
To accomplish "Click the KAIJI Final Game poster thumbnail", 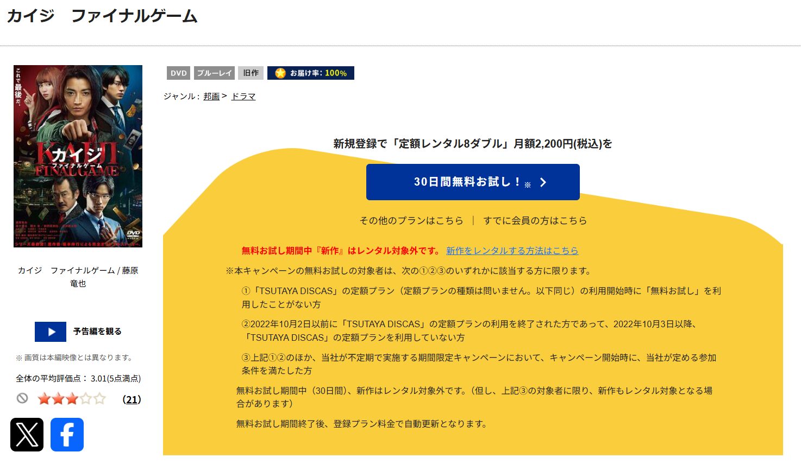I will tap(78, 155).
